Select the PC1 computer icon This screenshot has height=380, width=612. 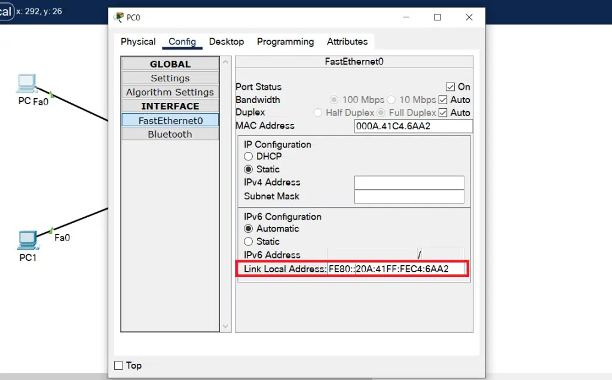tap(27, 240)
